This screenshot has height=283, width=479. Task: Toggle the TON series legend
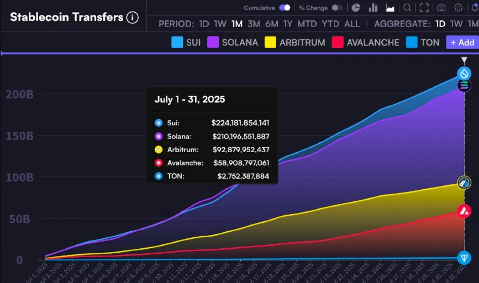coord(422,42)
